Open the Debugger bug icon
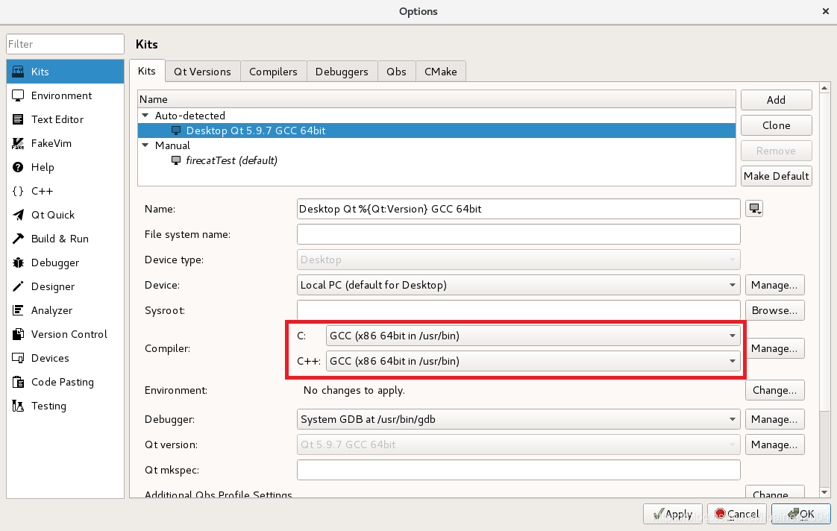The height and width of the screenshot is (531, 837). click(18, 263)
